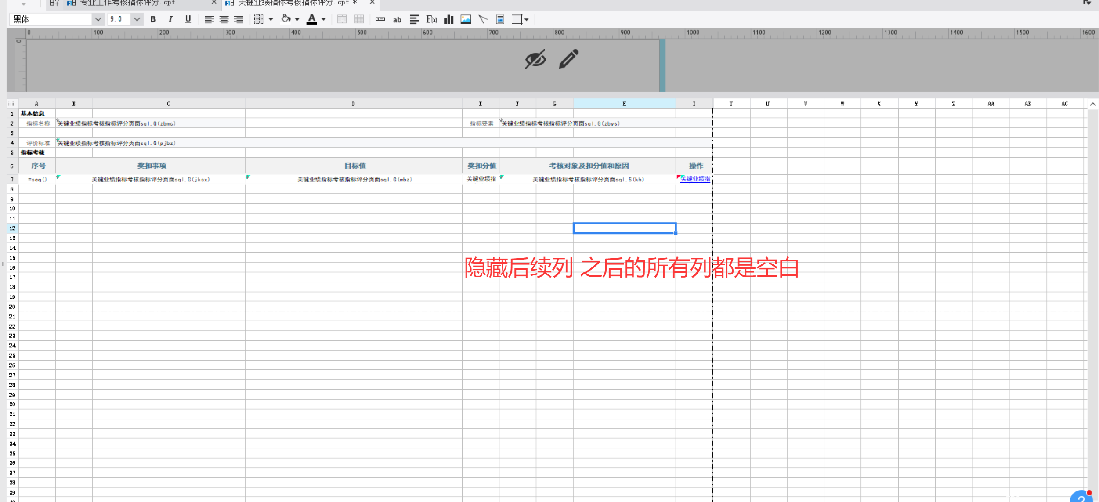Image resolution: width=1099 pixels, height=502 pixels.
Task: Toggle italic formatting
Action: [170, 19]
